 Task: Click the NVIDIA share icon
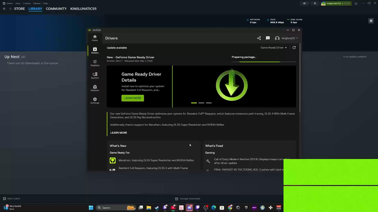(259, 38)
